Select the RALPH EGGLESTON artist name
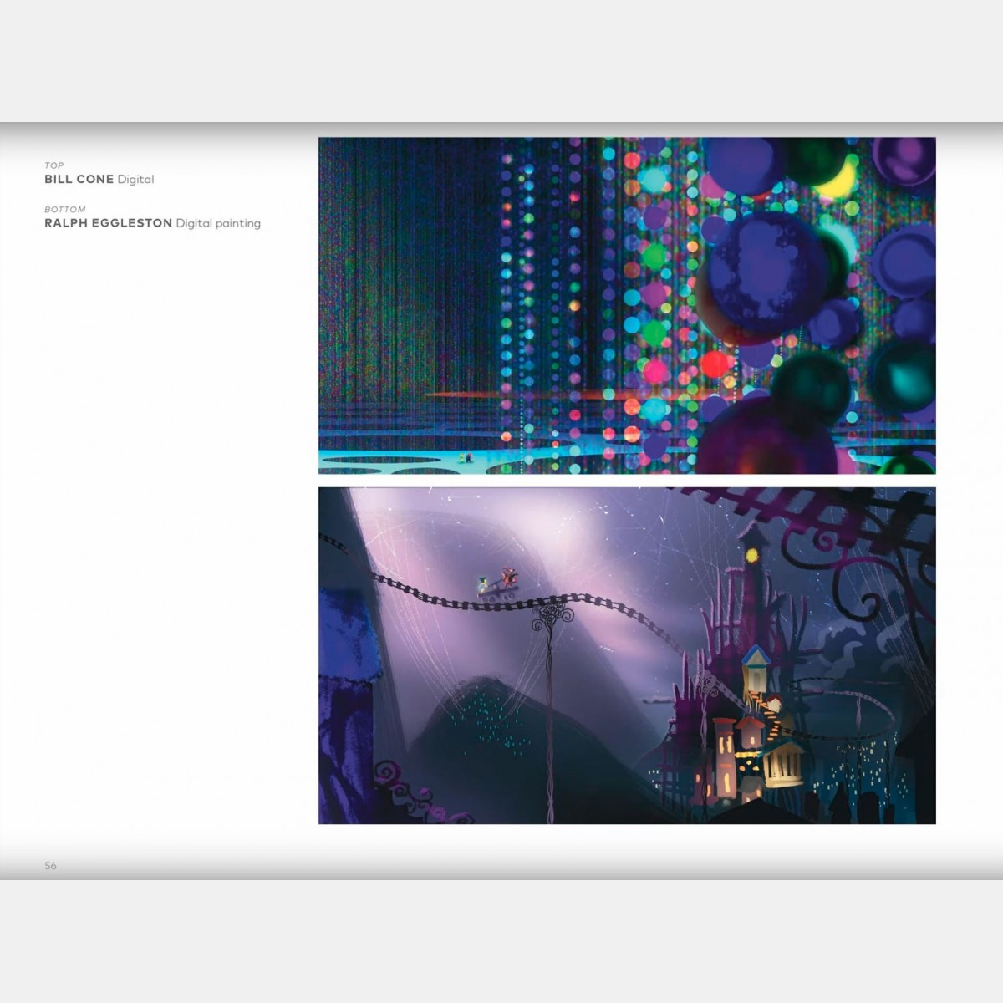Screen dimensions: 1003x1003 (108, 223)
